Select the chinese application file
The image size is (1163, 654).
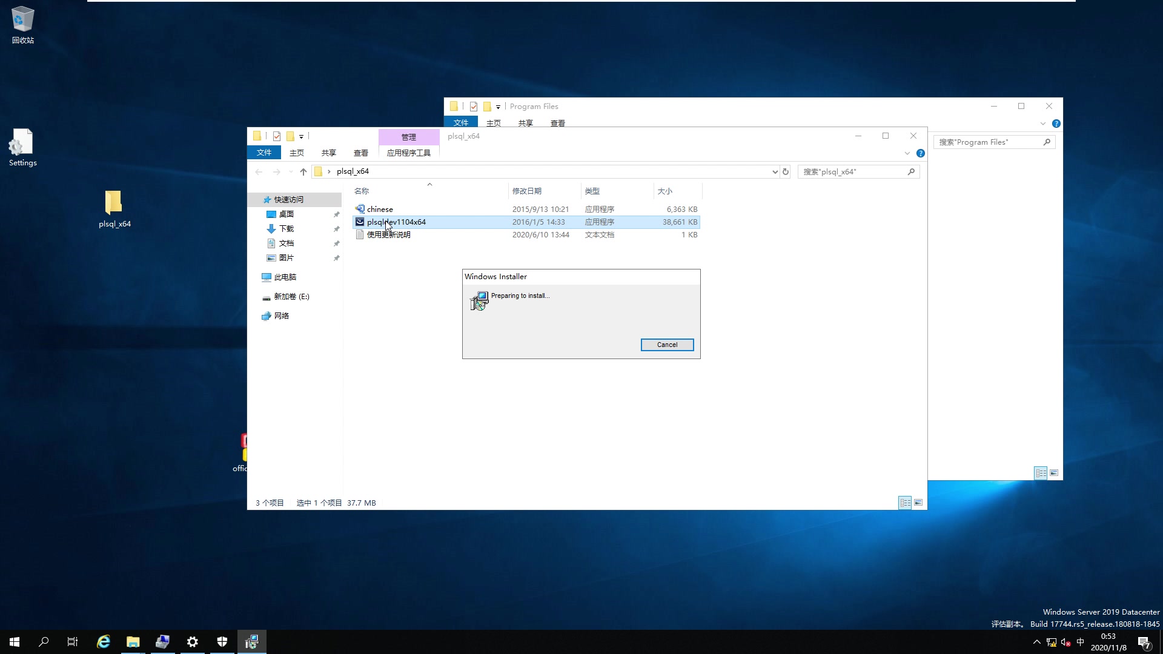coord(380,209)
